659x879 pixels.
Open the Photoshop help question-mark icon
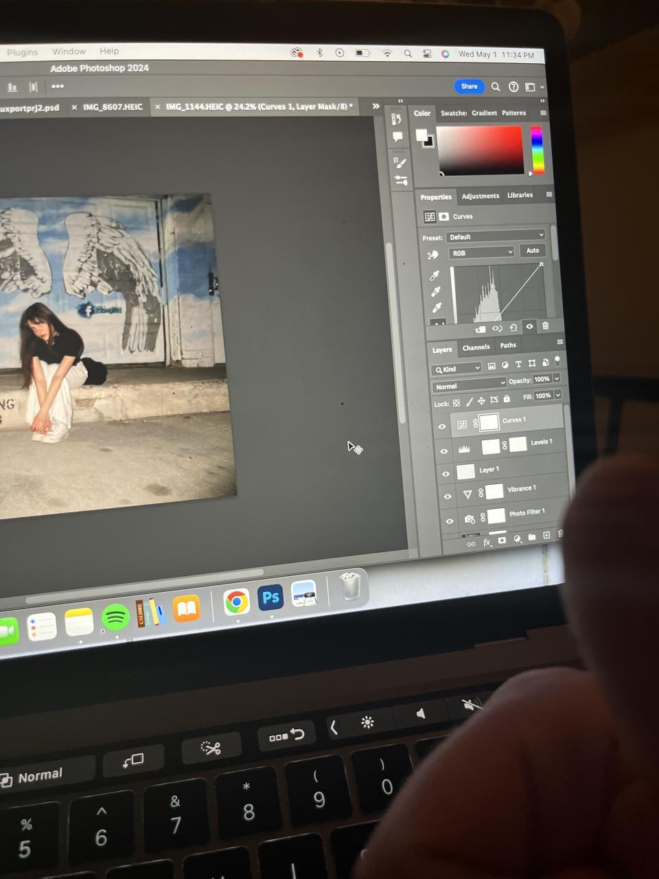click(x=513, y=87)
